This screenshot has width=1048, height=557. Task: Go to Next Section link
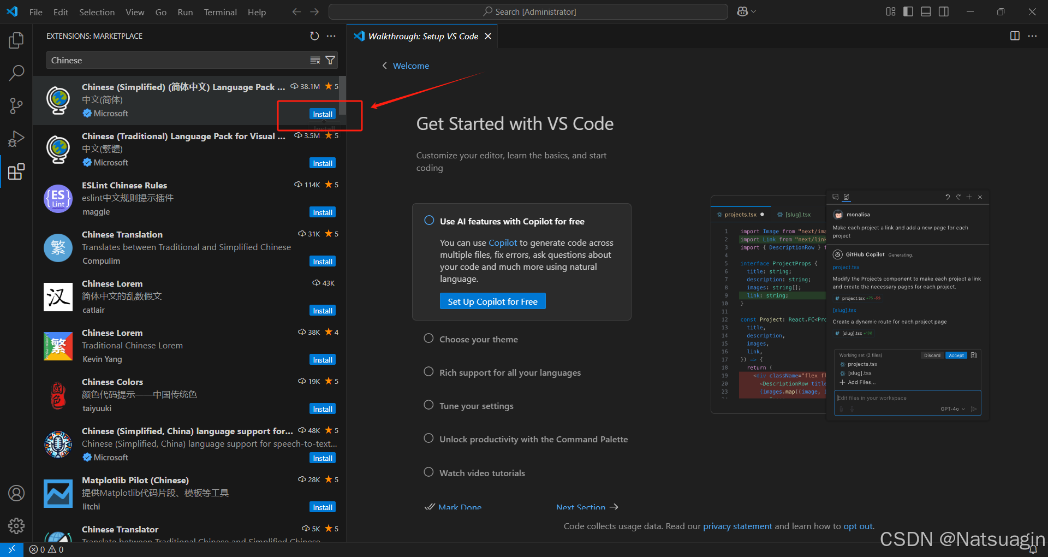[587, 507]
